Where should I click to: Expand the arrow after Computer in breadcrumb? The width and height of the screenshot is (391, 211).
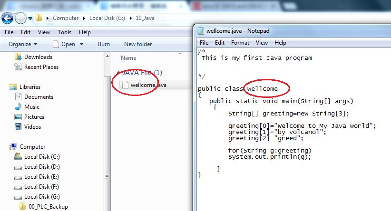pos(84,18)
